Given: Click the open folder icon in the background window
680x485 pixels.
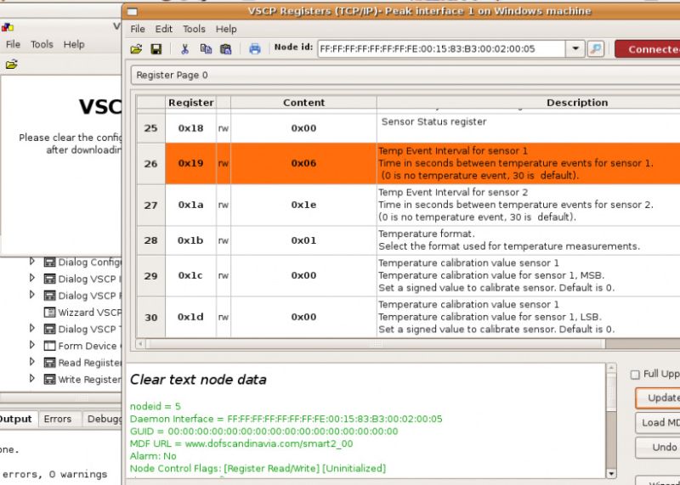Looking at the screenshot, I should coord(12,65).
